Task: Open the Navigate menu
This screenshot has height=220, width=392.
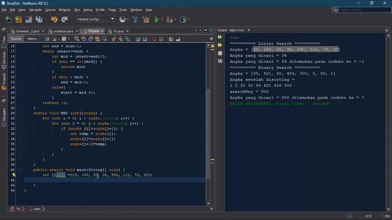Action: pos(36,10)
